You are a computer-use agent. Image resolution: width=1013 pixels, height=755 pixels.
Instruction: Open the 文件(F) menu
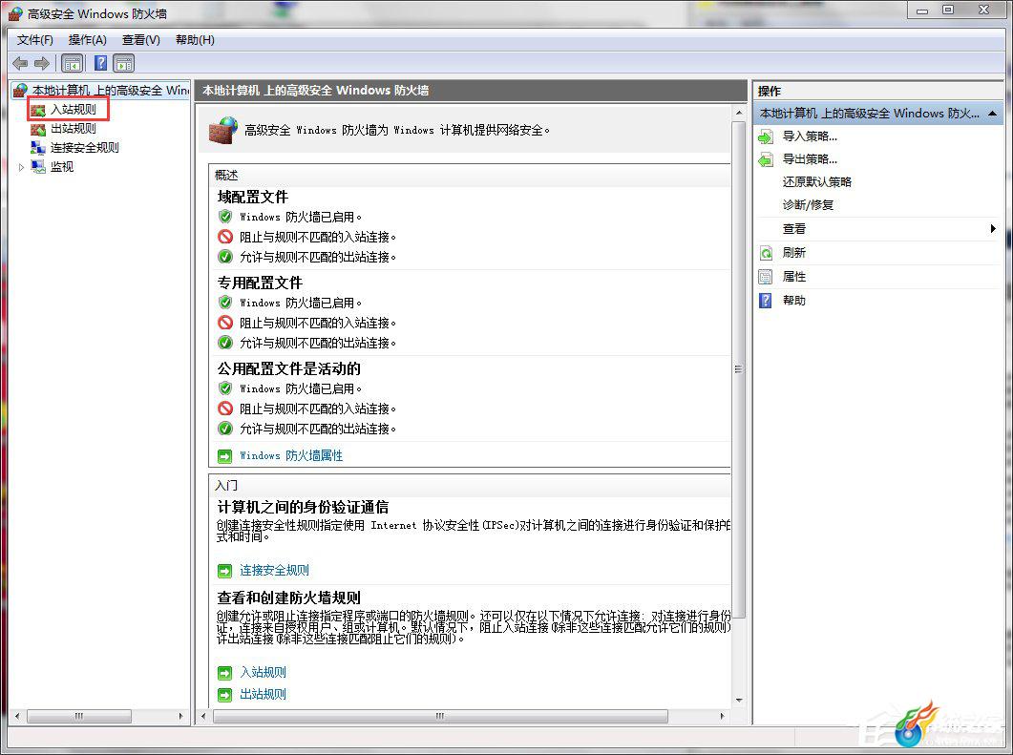(35, 40)
